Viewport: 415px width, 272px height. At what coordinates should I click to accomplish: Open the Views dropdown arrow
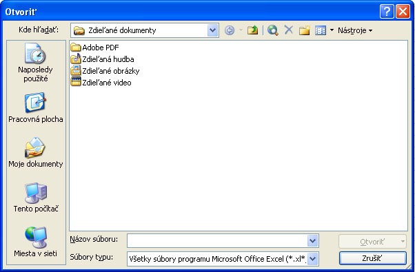[332, 30]
